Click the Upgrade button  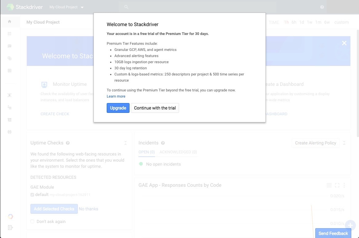click(x=118, y=108)
